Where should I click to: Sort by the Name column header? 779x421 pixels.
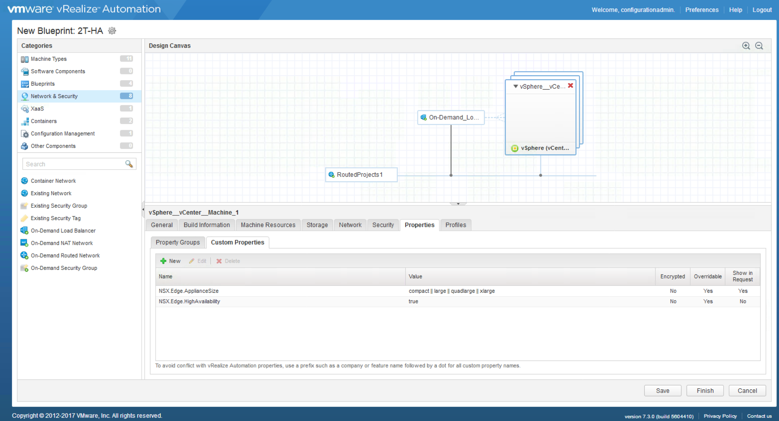tap(280, 276)
